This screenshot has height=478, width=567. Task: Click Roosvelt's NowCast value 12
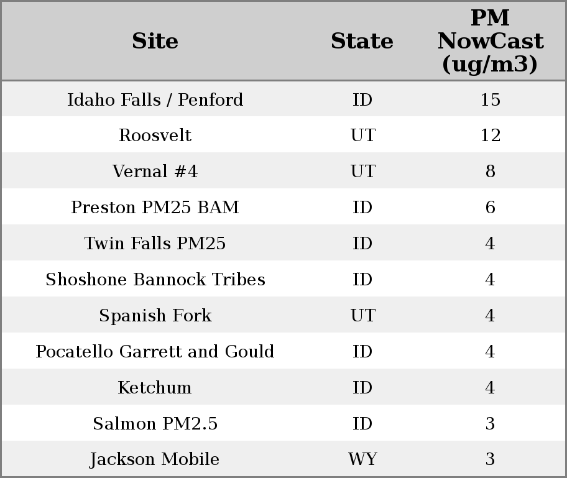490,136
